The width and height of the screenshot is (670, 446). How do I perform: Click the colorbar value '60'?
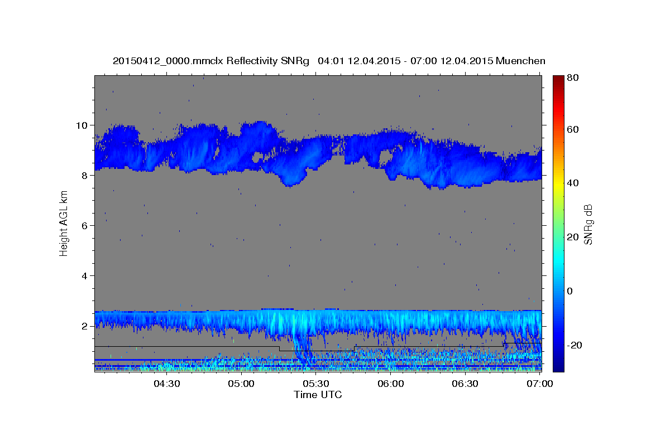[x=572, y=129]
